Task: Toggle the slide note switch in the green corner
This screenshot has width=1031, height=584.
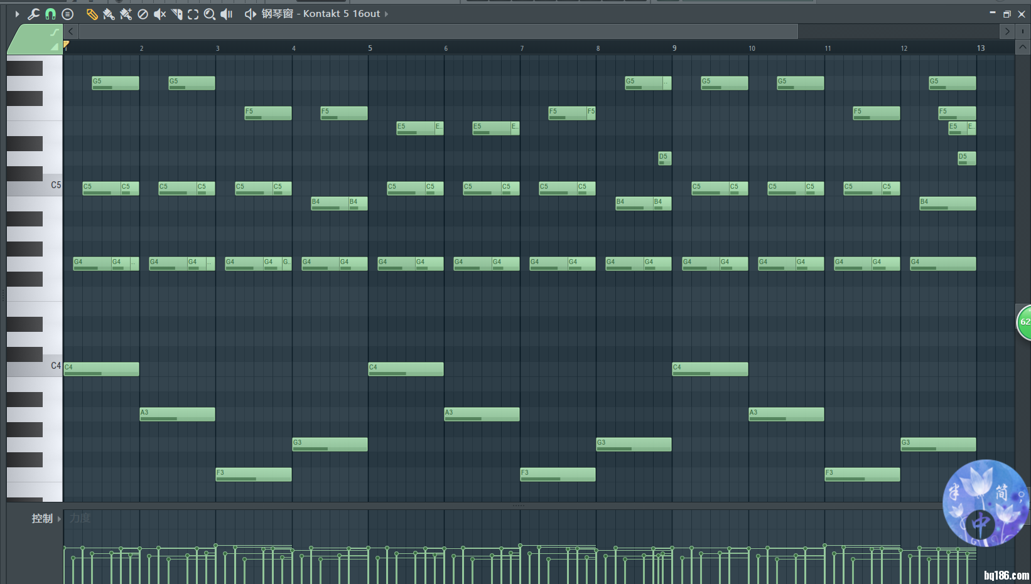Action: click(x=55, y=32)
